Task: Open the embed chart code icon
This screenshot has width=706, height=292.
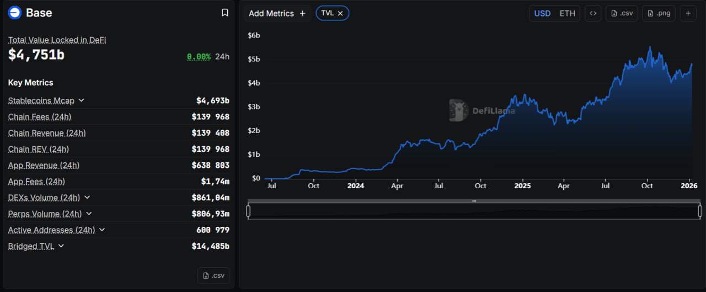Action: click(592, 13)
